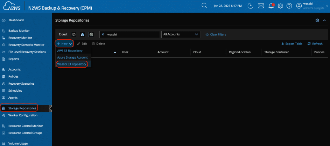Click the Schedules sidebar icon

(x=3, y=91)
